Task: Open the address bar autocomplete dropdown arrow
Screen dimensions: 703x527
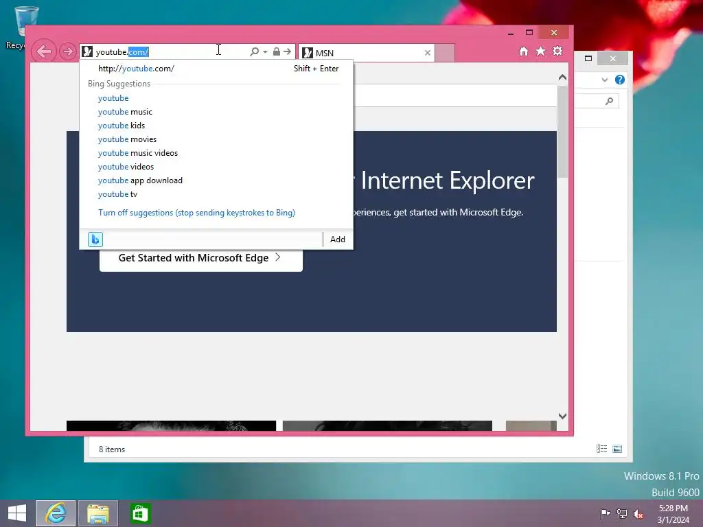Action: point(266,52)
